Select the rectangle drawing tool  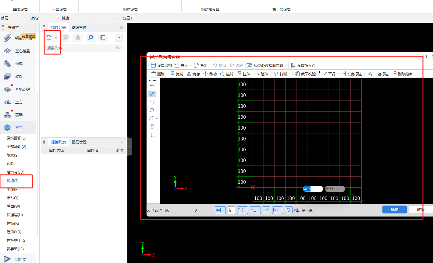pyautogui.click(x=152, y=102)
